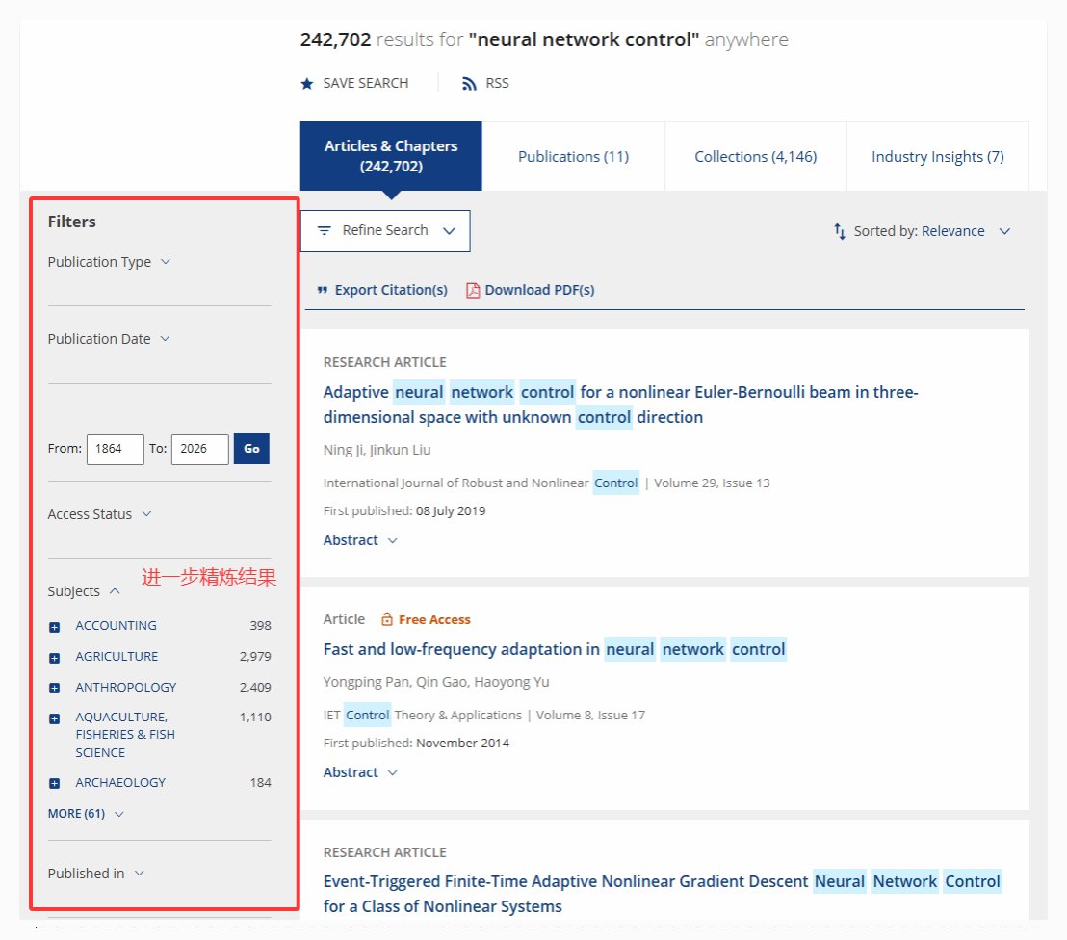Expand the ACCOUNTING subject plus icon

[x=55, y=627]
